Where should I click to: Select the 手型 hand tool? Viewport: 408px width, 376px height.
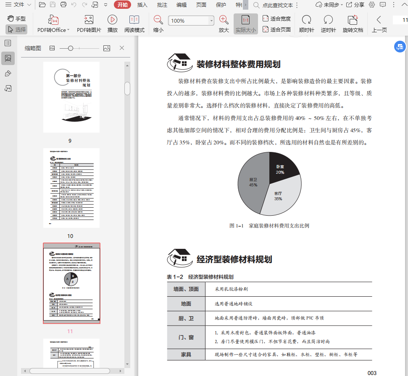[16, 18]
